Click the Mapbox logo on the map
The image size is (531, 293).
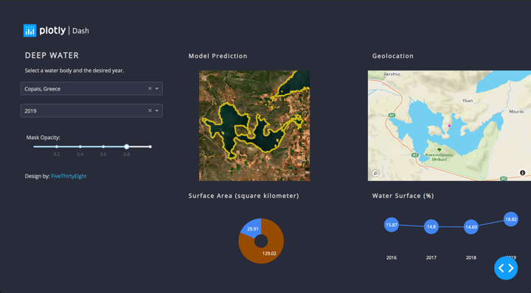point(375,173)
